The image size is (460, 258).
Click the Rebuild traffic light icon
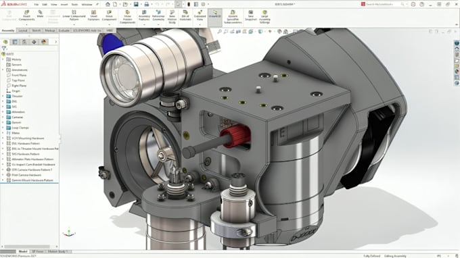(189, 5)
